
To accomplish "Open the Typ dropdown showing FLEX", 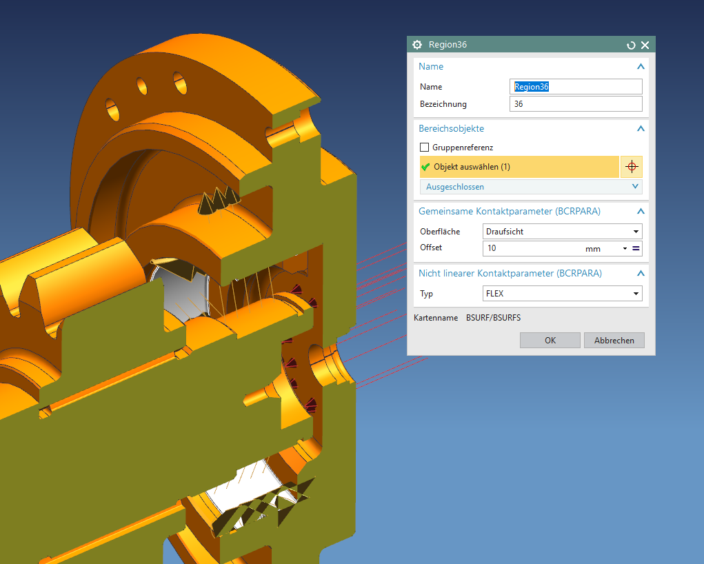I will 636,293.
